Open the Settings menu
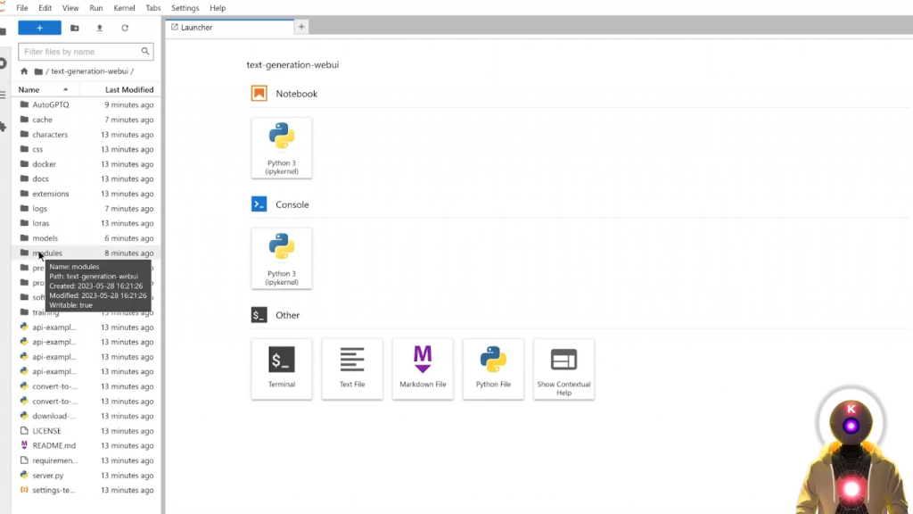 185,8
